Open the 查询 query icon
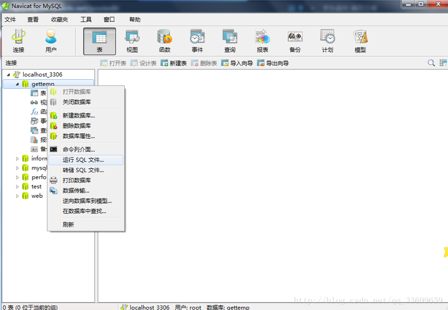Viewport: 448px width, 310px height. (230, 41)
